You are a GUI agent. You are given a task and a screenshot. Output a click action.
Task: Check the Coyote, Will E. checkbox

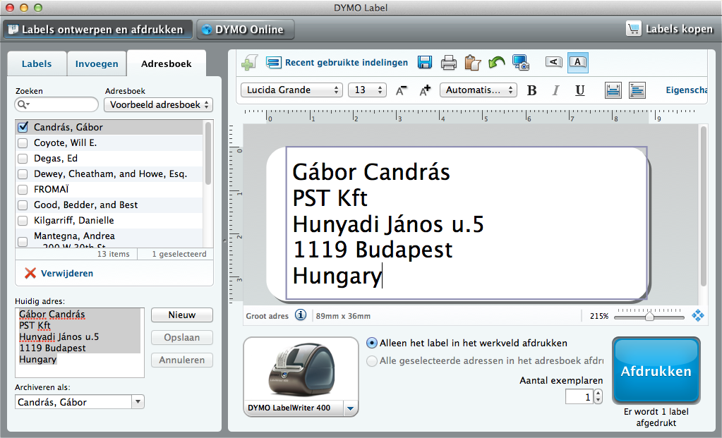click(x=23, y=143)
